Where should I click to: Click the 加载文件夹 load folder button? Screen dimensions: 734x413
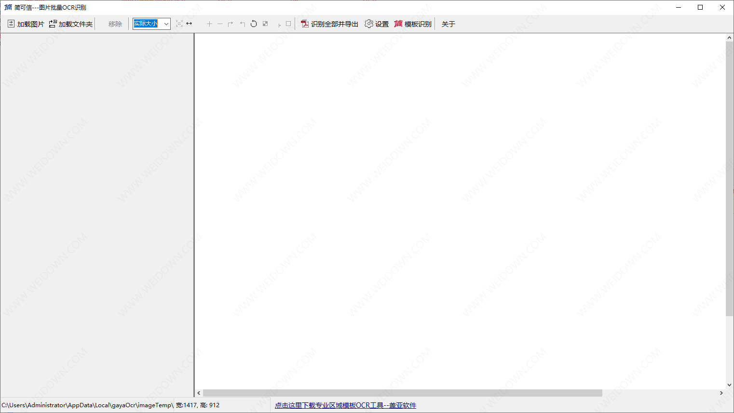70,24
